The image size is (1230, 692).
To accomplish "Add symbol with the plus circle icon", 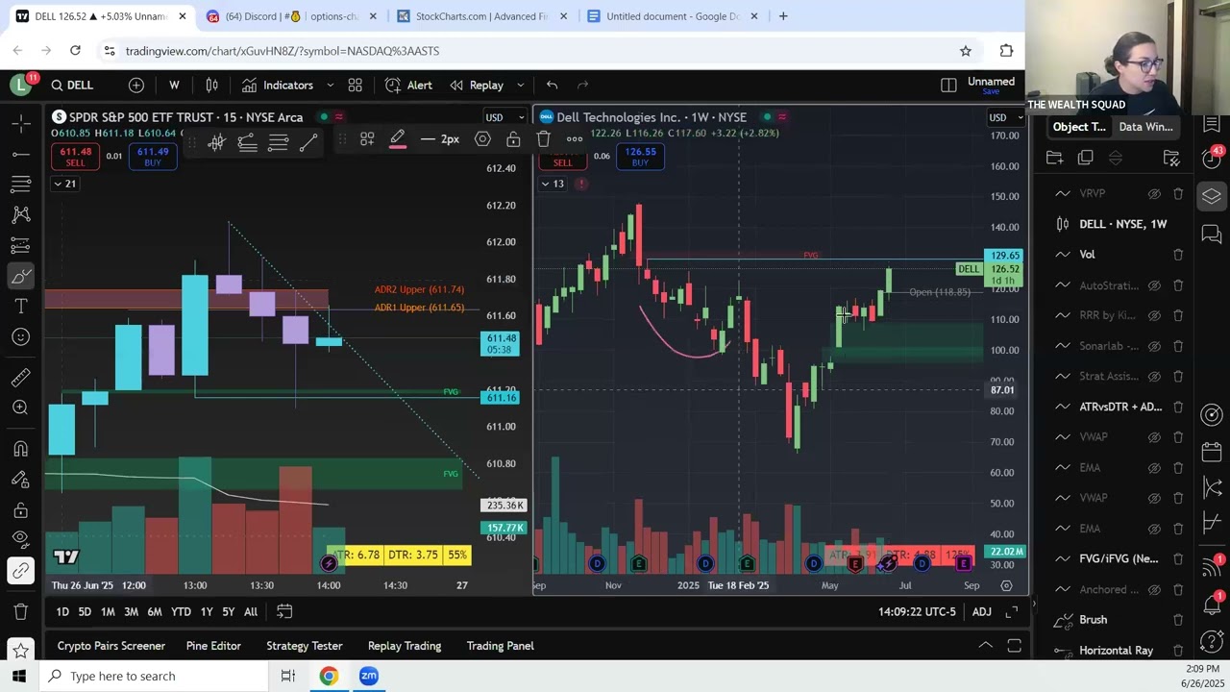I will pos(136,85).
